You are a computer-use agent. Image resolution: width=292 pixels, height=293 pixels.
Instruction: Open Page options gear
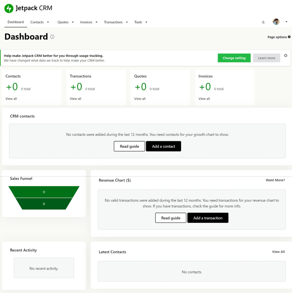point(279,37)
